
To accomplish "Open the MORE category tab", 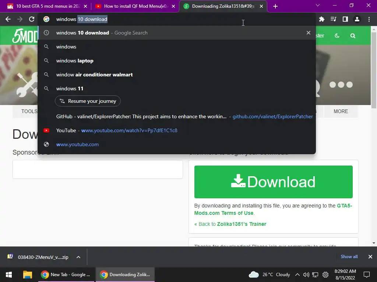I will tap(341, 111).
